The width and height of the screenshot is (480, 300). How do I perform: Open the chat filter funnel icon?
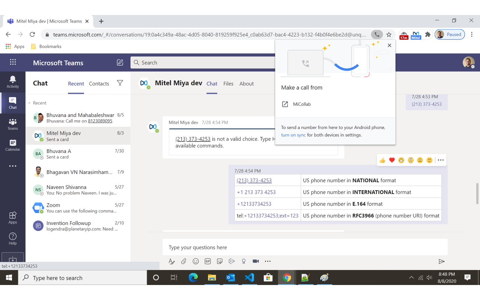point(120,83)
